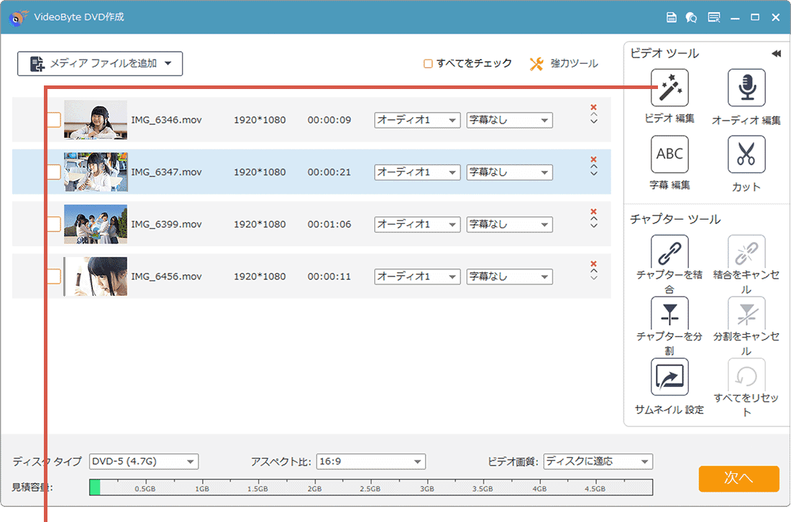Open the 字幕 編集 ABC tool

[x=669, y=154]
